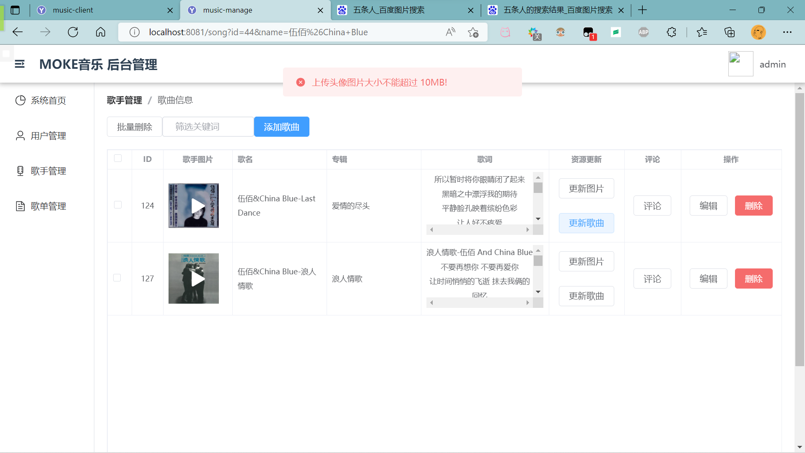Open 用户管理 from the sidebar
805x453 pixels.
[x=48, y=135]
